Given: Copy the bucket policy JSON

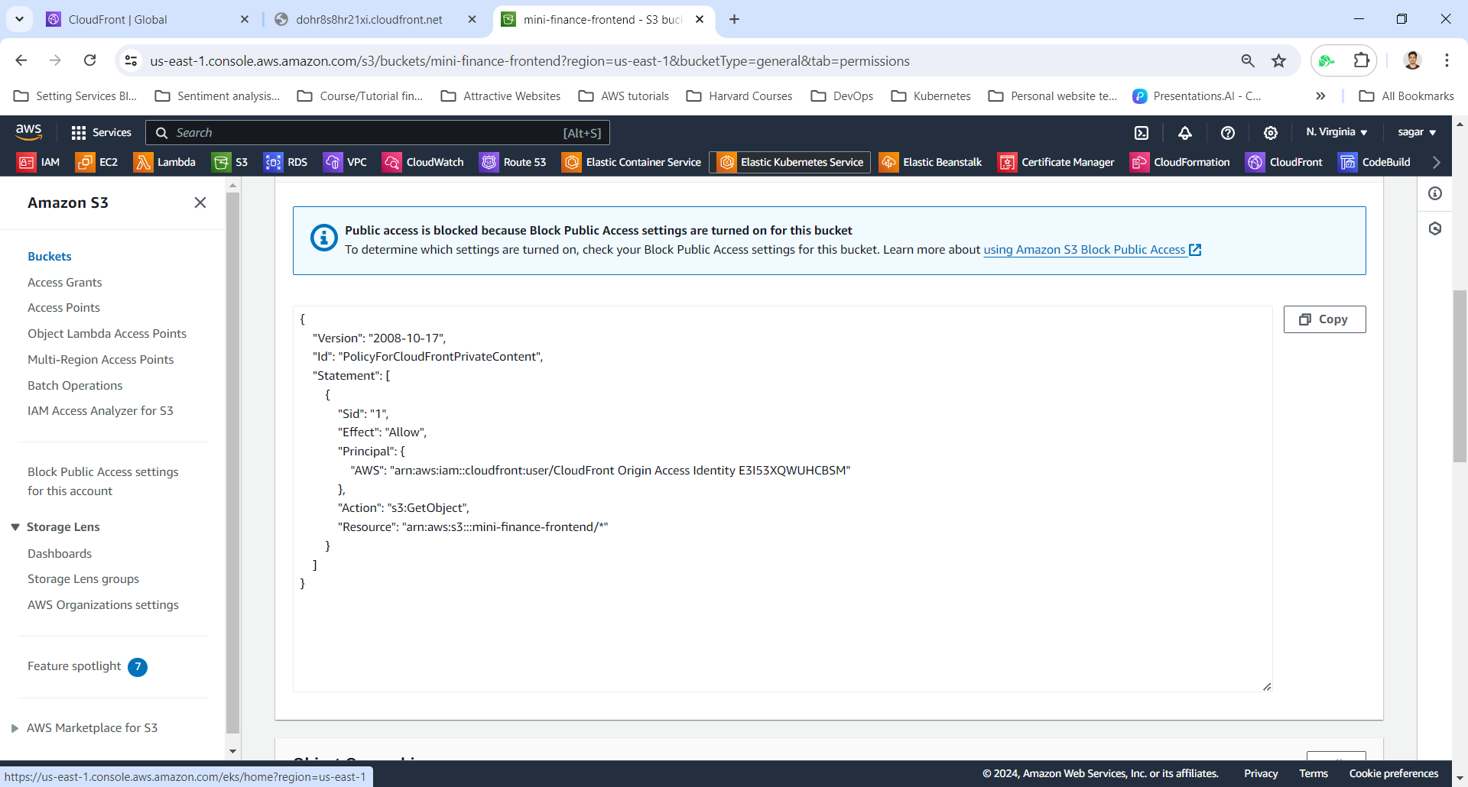Looking at the screenshot, I should 1324,319.
